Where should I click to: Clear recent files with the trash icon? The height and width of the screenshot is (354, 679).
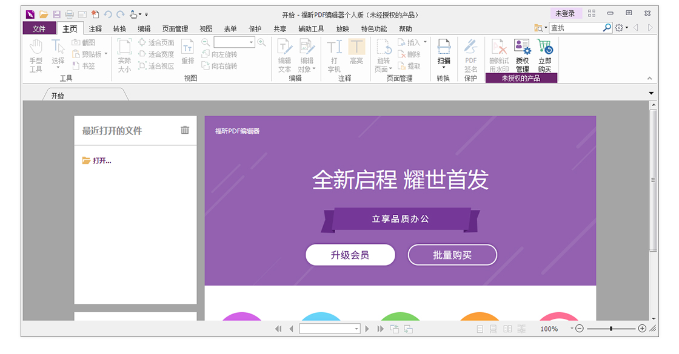[x=185, y=130]
